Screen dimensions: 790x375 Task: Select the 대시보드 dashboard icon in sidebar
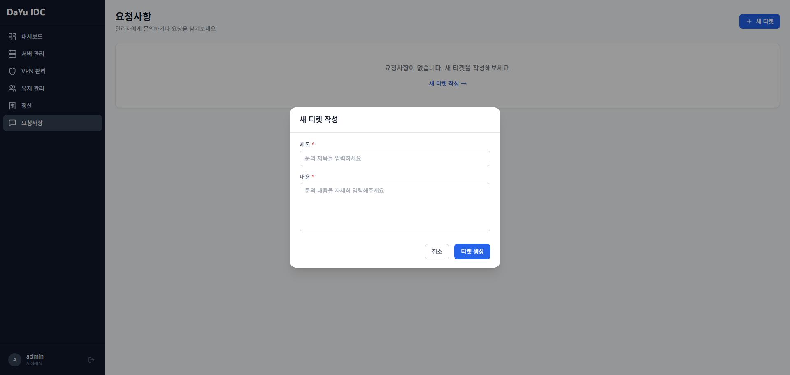click(12, 37)
